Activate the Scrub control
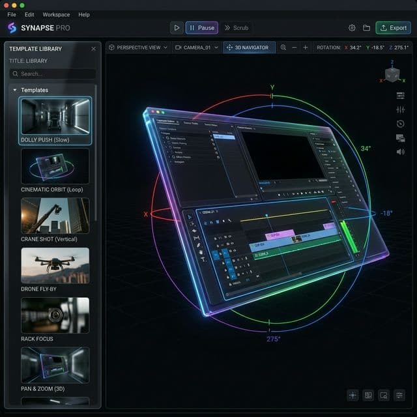The image size is (417, 417). 236,27
